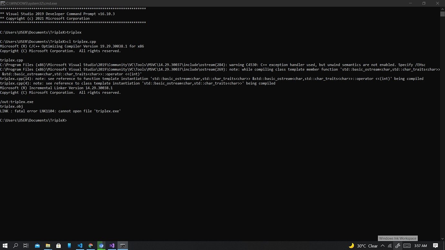This screenshot has width=445, height=250.
Task: Click the '/out:triplex.exe' line
Action: click(x=17, y=102)
